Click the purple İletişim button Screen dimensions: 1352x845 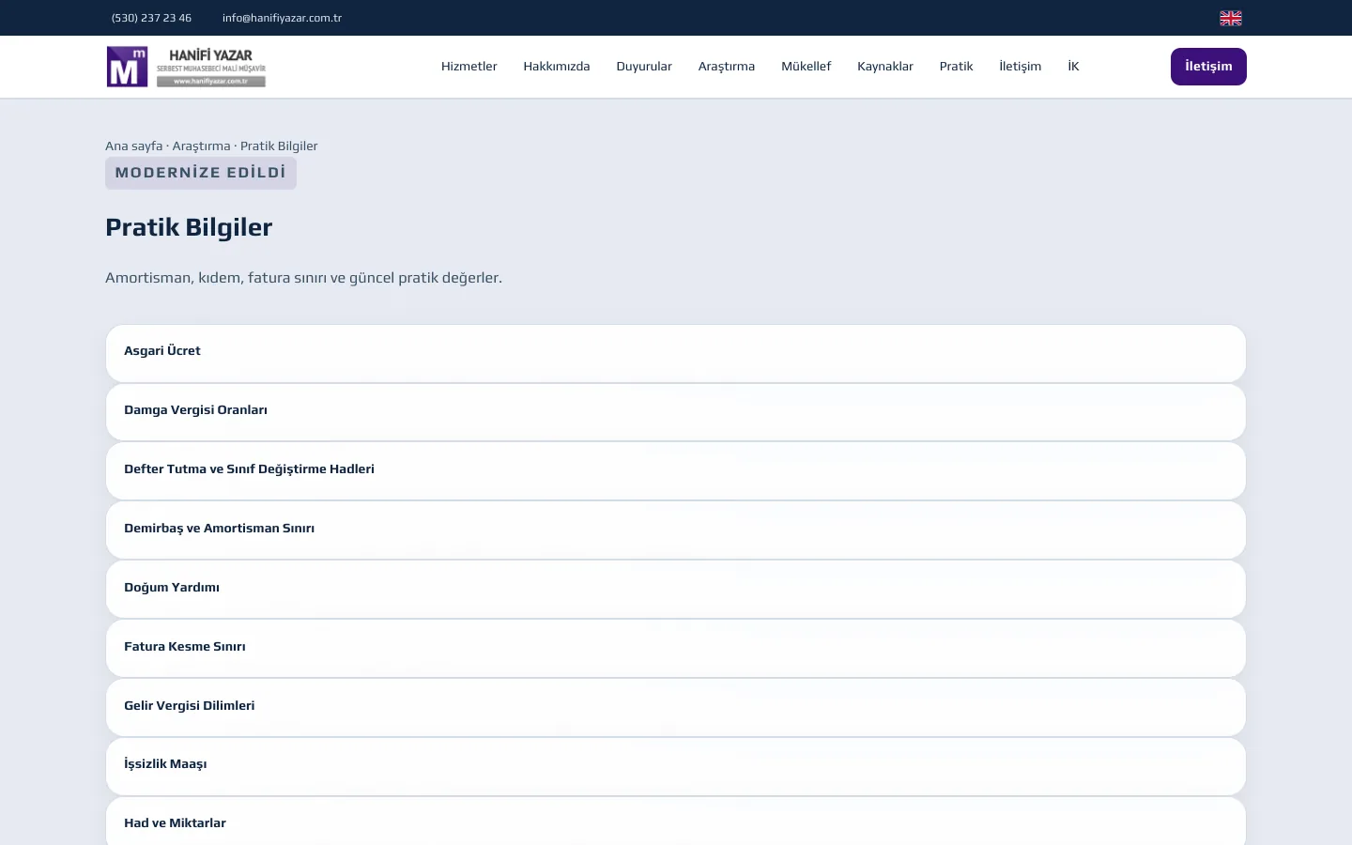pos(1208,67)
